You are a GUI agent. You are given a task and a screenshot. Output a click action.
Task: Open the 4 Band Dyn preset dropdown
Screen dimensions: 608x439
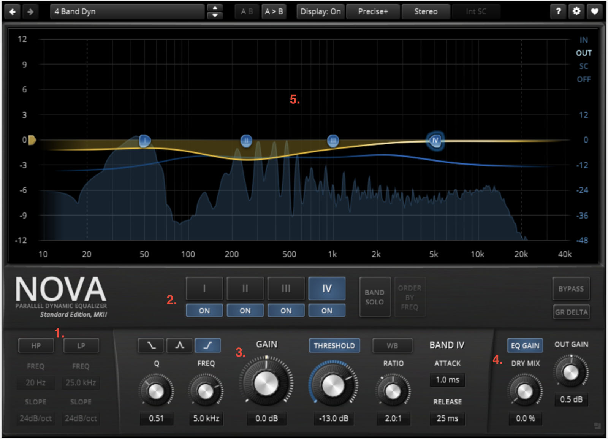(127, 12)
